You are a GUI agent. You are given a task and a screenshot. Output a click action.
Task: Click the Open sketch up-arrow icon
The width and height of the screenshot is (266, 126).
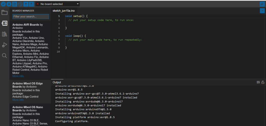(26, 4)
